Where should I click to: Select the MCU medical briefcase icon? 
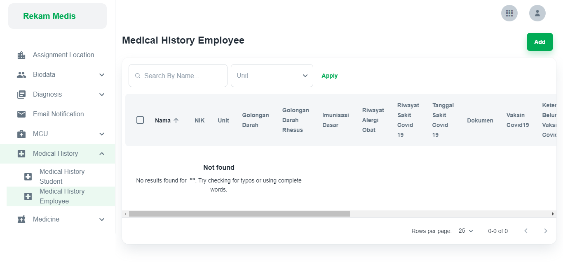click(x=21, y=134)
